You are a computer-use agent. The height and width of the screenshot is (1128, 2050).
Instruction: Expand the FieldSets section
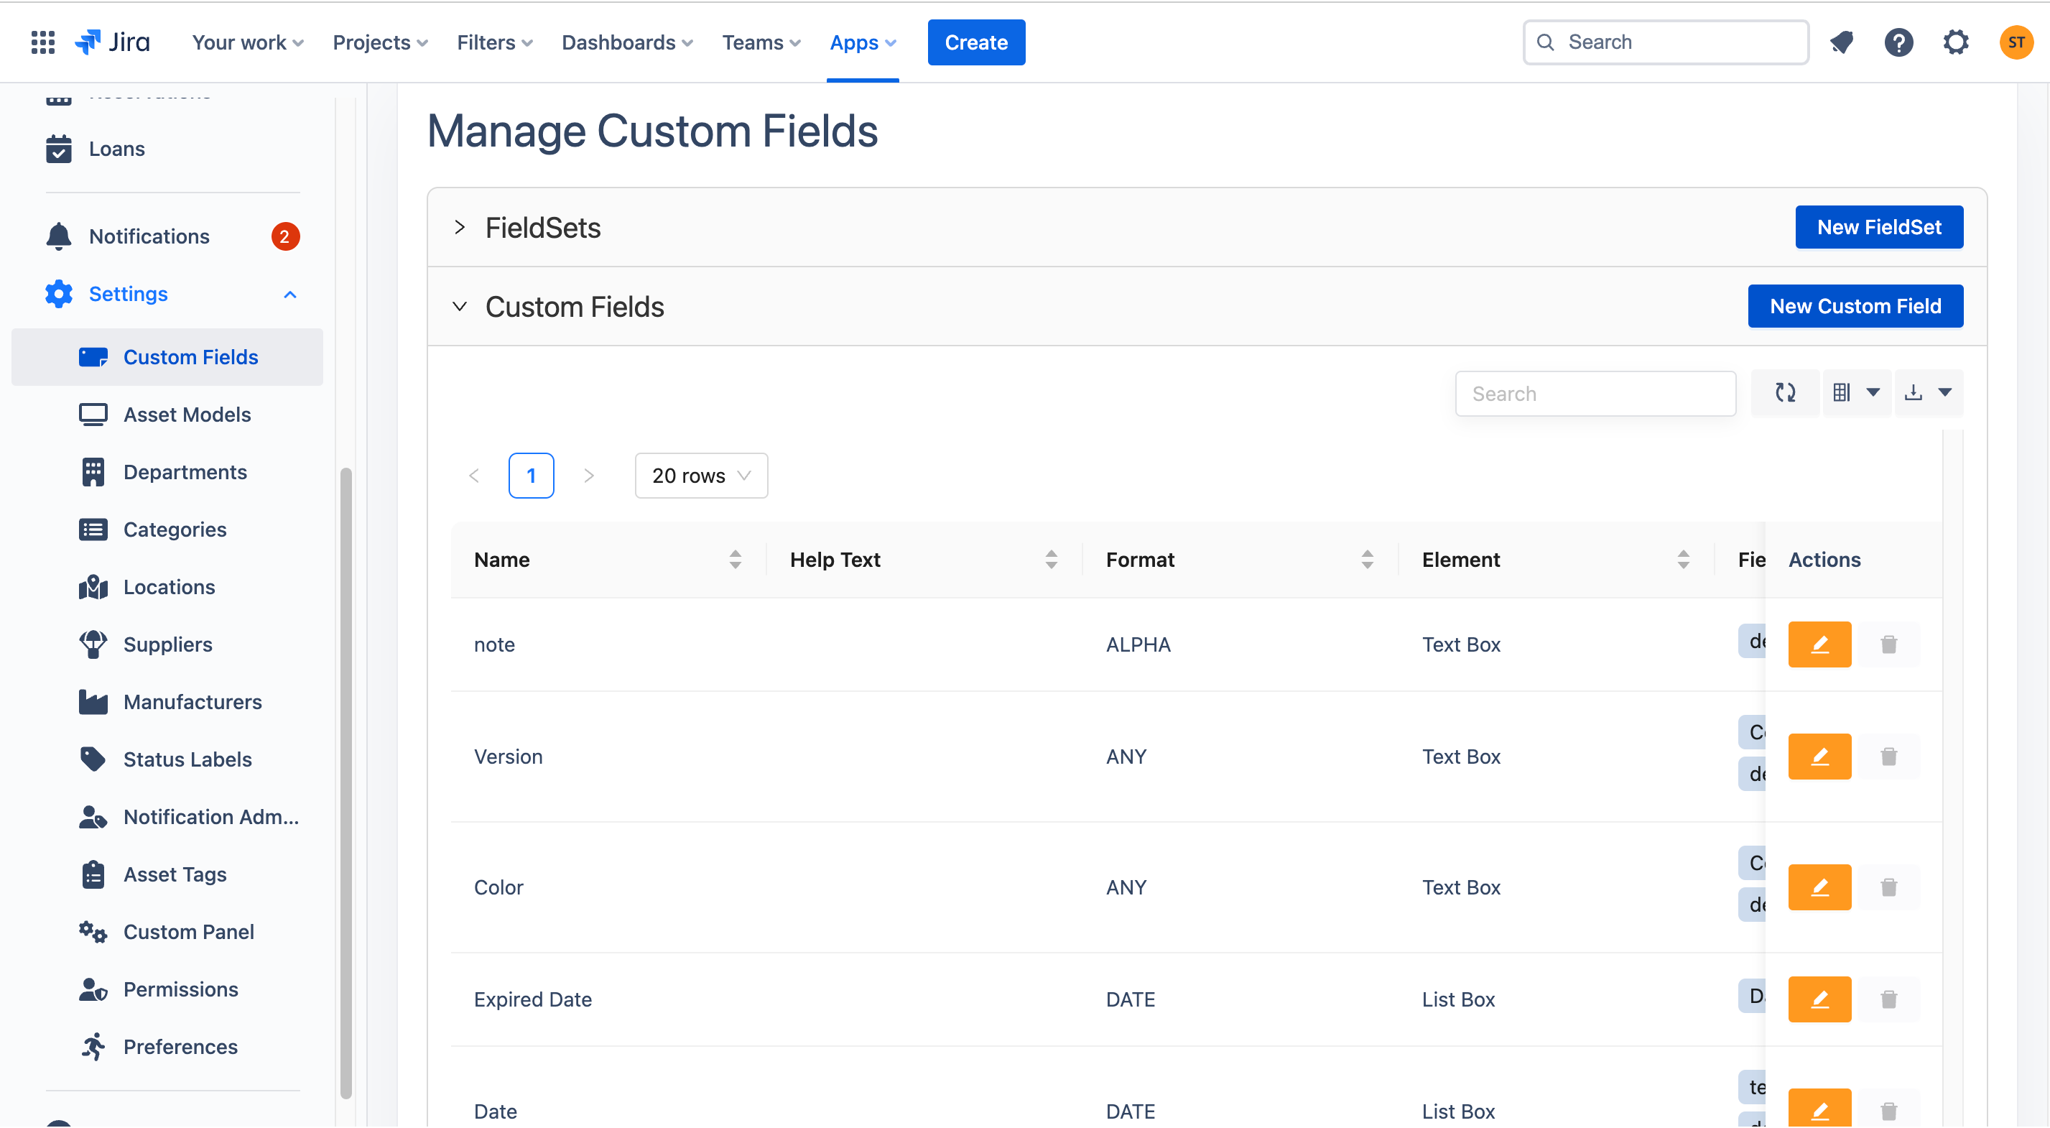460,227
